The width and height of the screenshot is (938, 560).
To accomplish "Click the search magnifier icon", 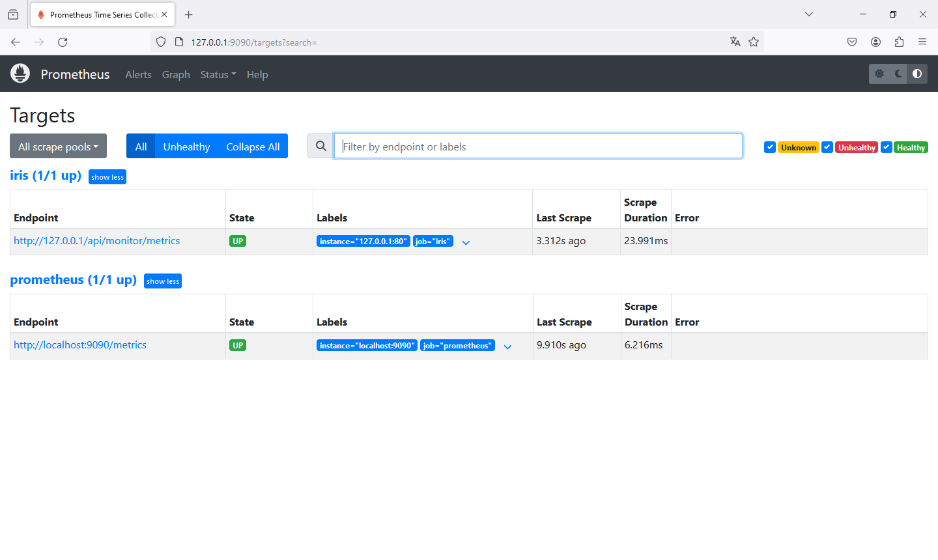I will (x=320, y=147).
